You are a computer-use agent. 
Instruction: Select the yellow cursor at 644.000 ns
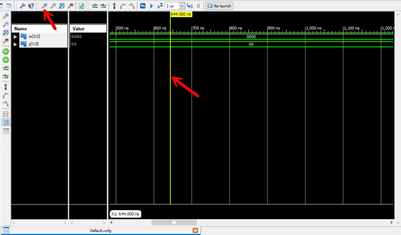click(171, 117)
